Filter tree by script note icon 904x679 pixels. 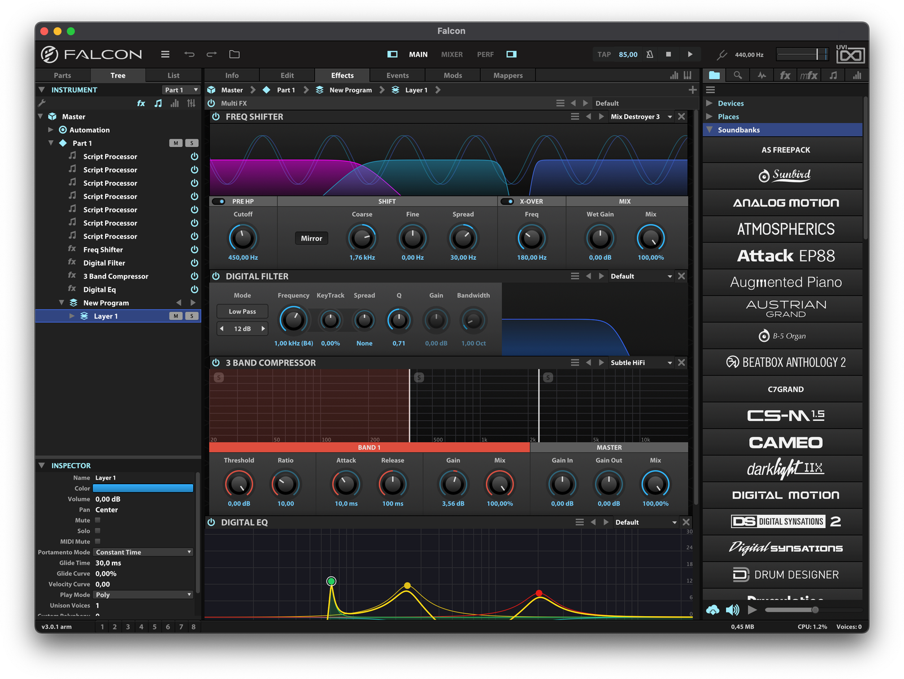click(158, 103)
